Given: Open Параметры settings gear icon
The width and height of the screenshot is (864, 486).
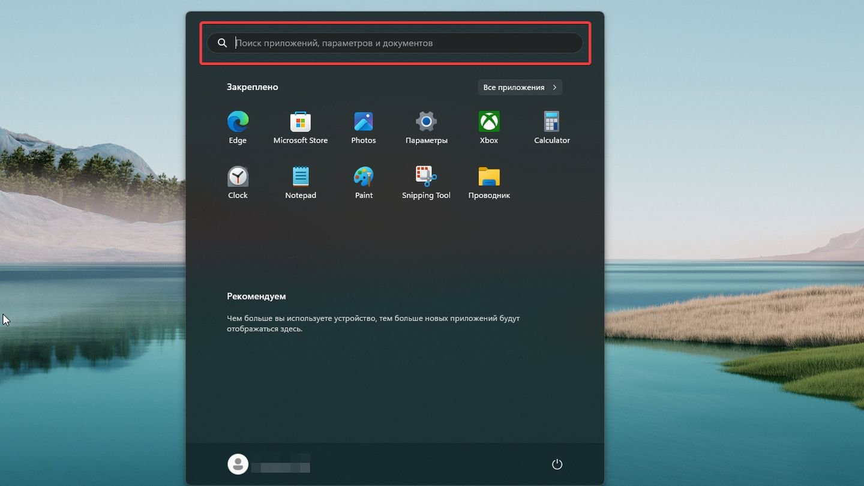Looking at the screenshot, I should coord(426,122).
